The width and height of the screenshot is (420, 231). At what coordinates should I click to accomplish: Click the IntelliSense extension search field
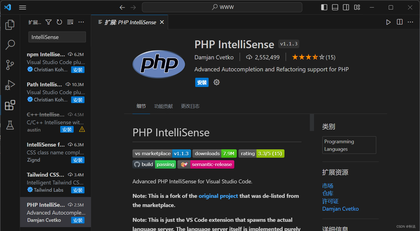pos(57,37)
